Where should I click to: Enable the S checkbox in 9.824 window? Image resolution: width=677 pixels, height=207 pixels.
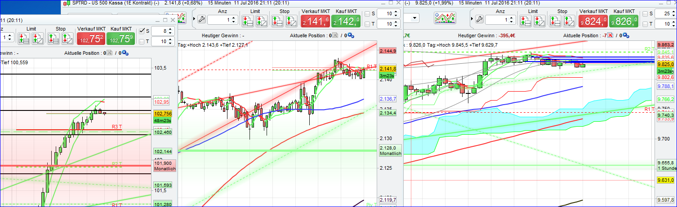[646, 13]
